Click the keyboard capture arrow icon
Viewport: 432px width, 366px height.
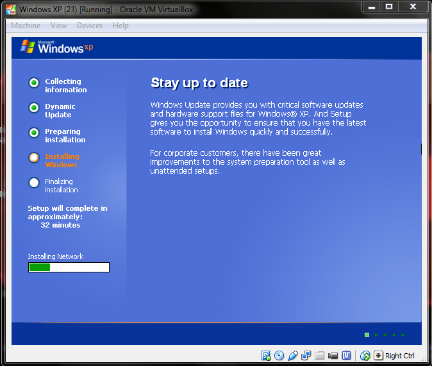[378, 356]
